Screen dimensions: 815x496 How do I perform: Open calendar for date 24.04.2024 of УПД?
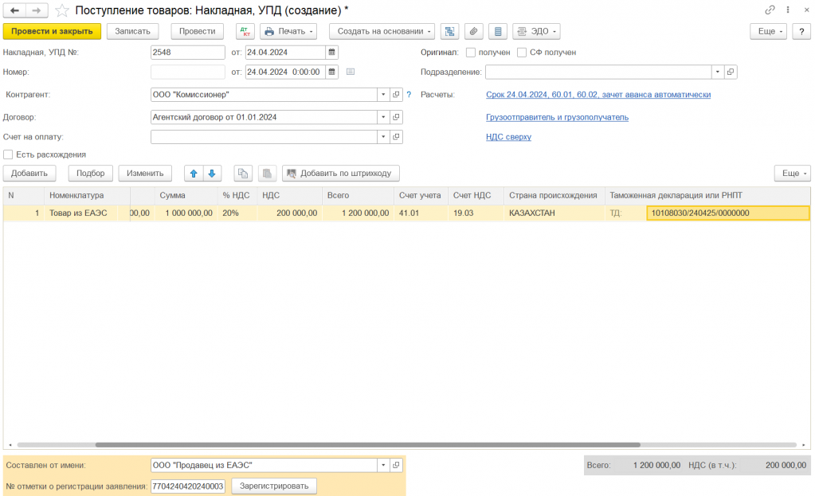point(331,53)
